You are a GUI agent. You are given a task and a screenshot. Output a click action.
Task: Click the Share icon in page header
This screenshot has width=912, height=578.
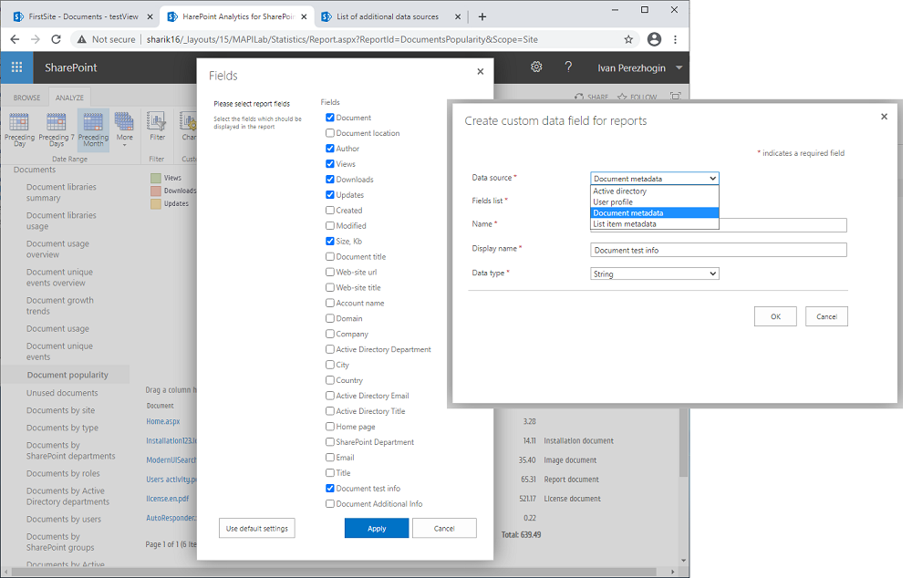pos(579,98)
